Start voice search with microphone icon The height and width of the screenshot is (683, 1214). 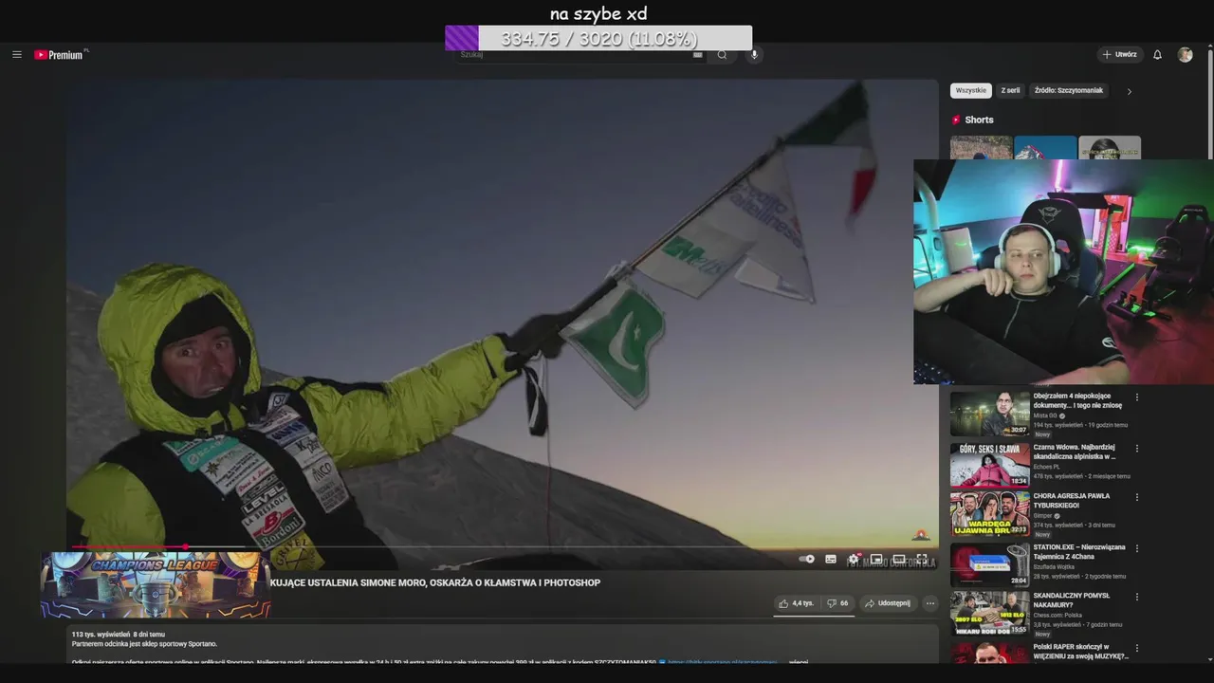tap(754, 55)
